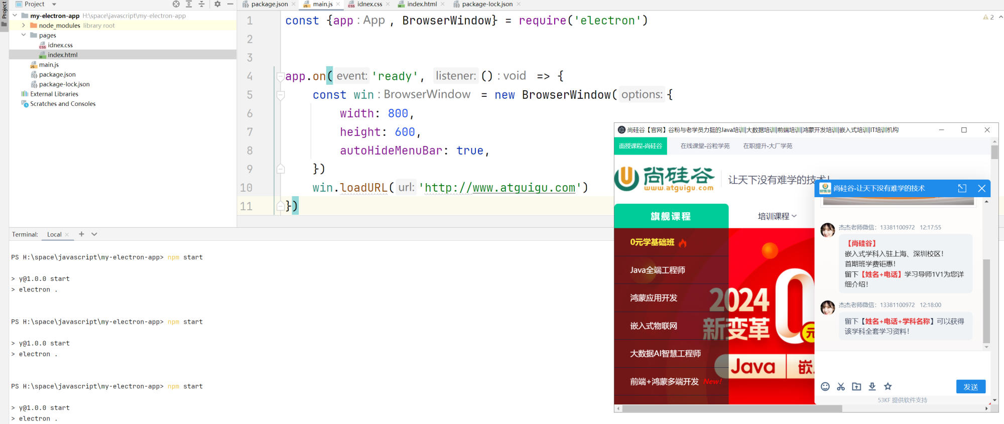
Task: Select index.html in the project tree
Action: 63,55
